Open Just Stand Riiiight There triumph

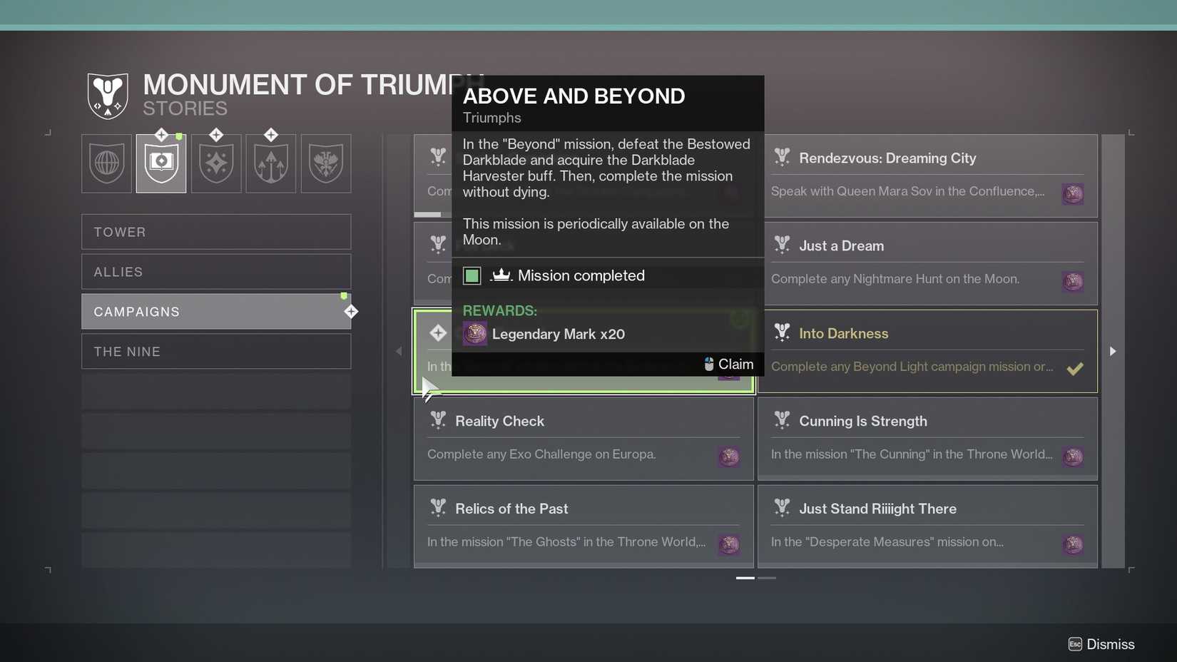(927, 526)
